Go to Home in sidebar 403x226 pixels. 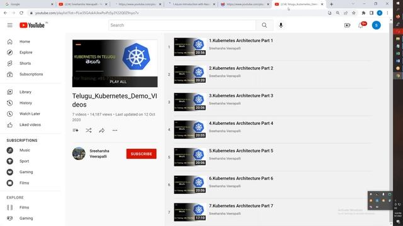25,41
